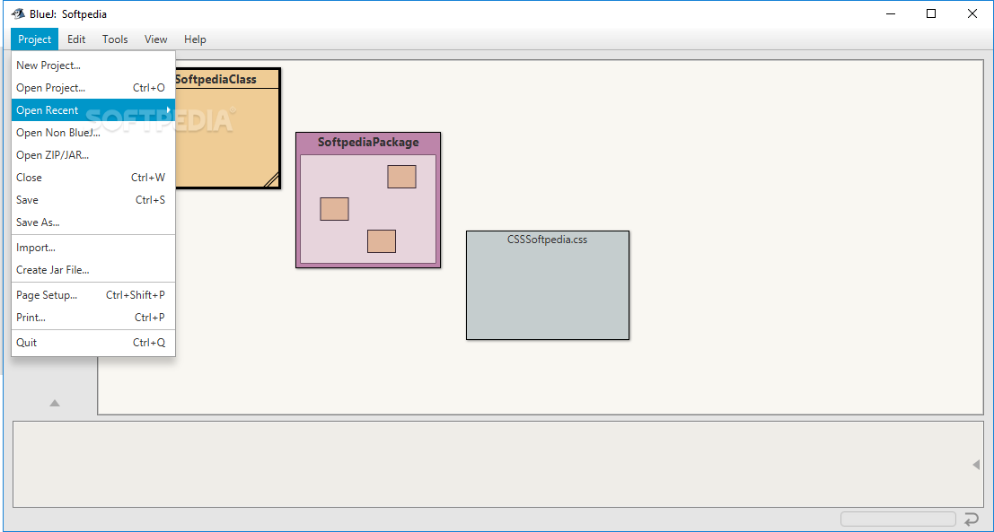Choose New Project... from the menu

[93, 65]
